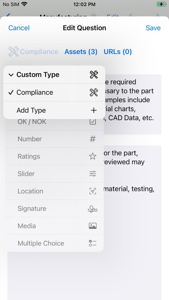Switch to the URLs (0) tab
169x300 pixels.
coord(118,52)
